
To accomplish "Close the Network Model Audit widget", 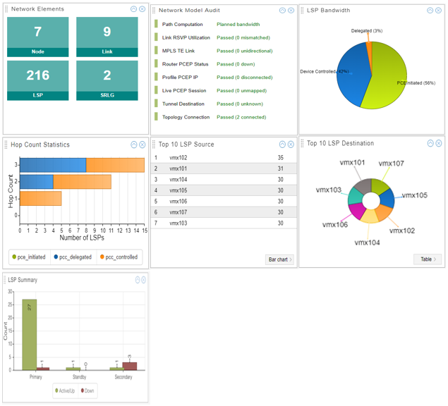I will coord(291,10).
